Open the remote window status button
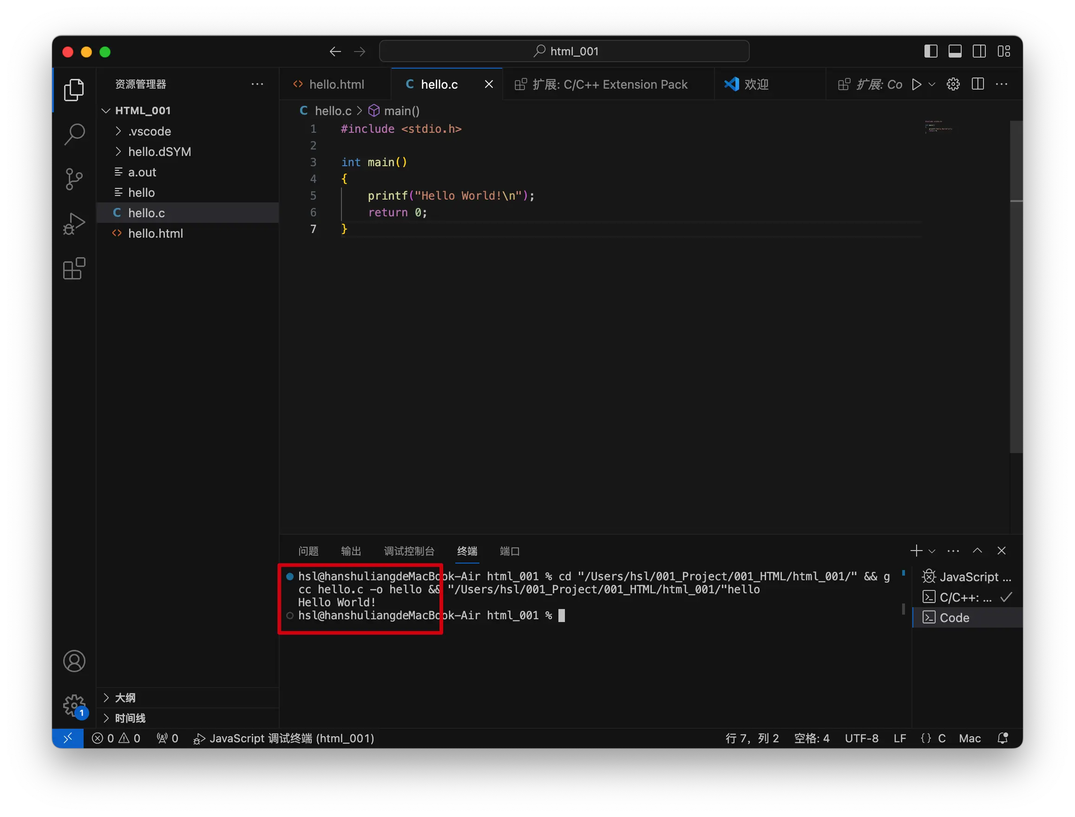This screenshot has height=817, width=1075. 68,739
